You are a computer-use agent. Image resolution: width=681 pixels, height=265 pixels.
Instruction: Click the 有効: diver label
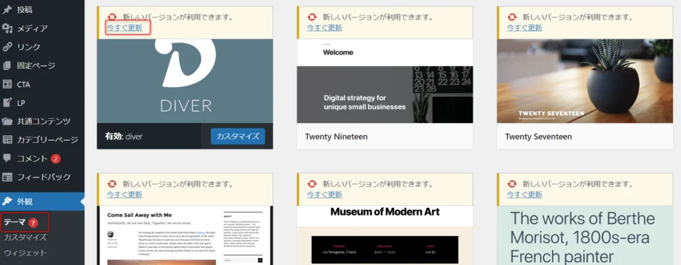coord(124,137)
